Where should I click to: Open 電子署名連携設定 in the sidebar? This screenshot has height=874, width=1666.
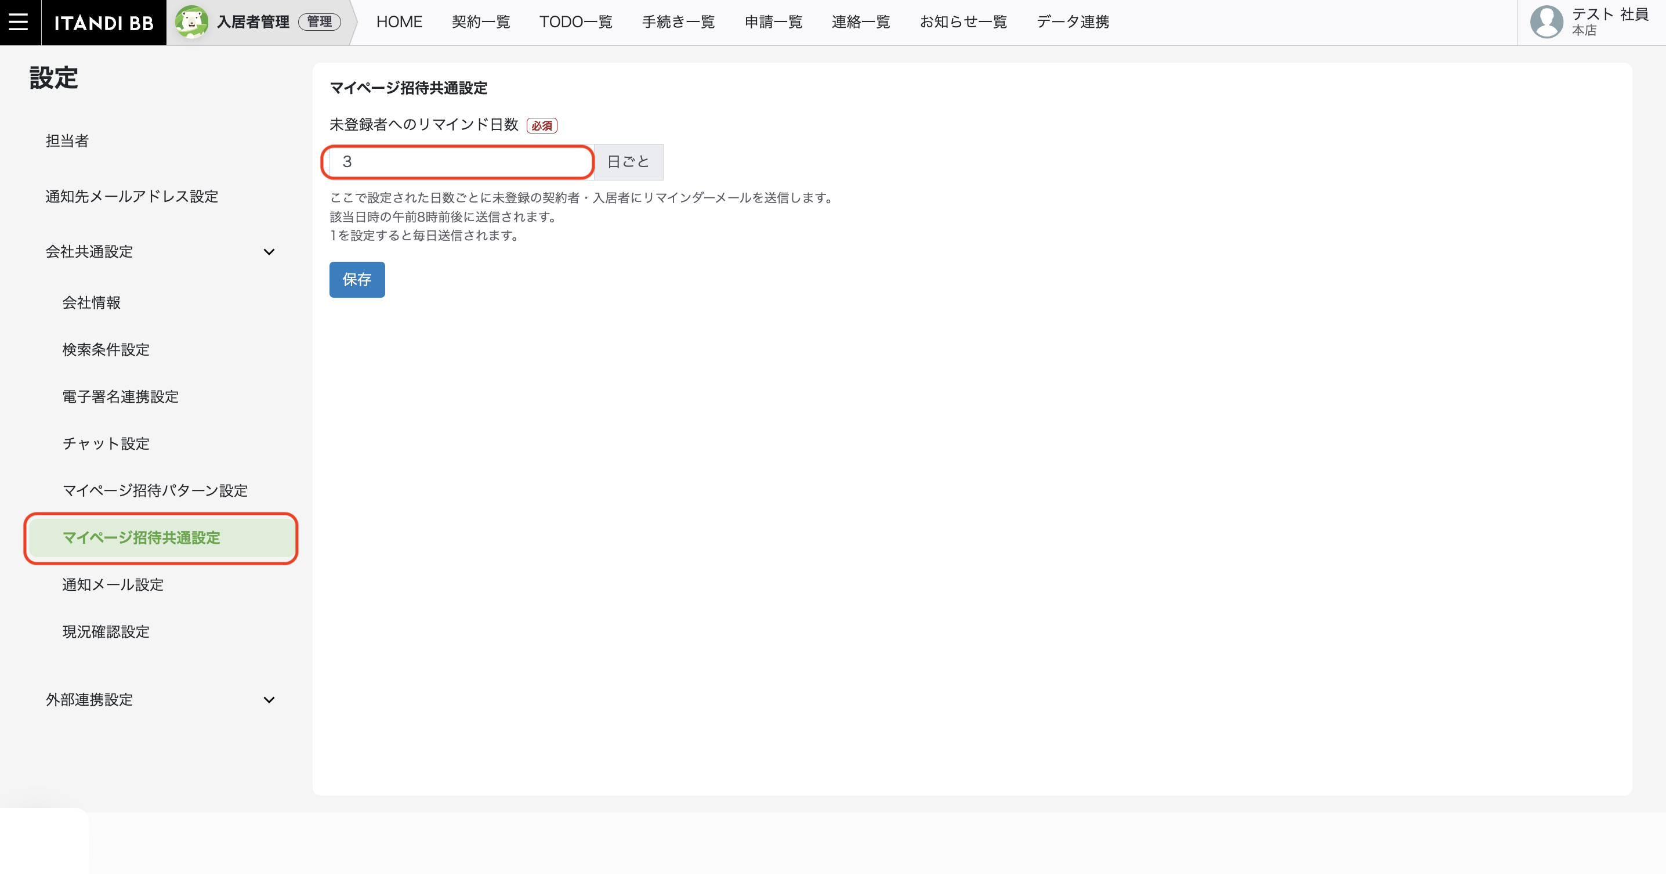tap(120, 397)
